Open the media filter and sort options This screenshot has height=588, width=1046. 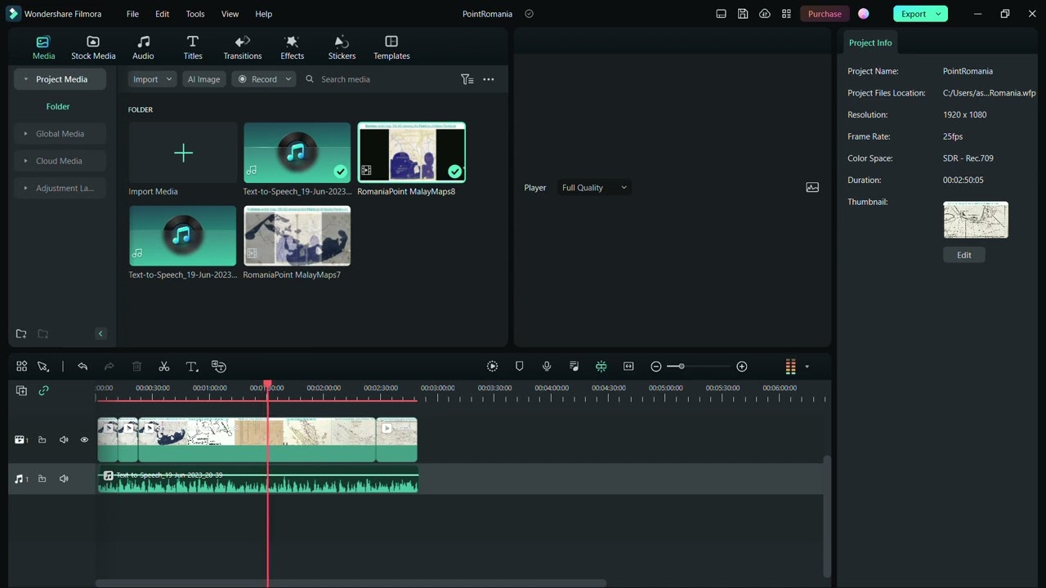467,79
